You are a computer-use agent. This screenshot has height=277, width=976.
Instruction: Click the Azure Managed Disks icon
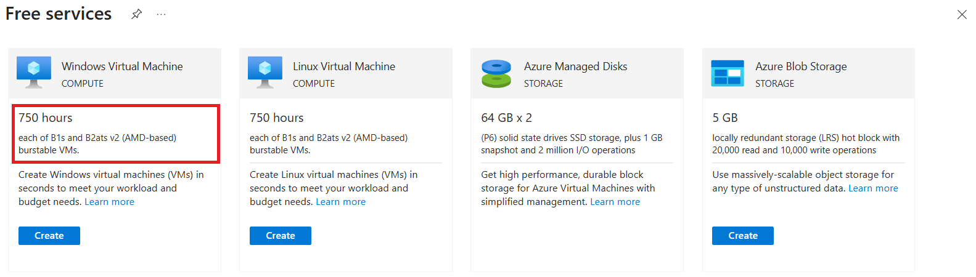[x=496, y=74]
